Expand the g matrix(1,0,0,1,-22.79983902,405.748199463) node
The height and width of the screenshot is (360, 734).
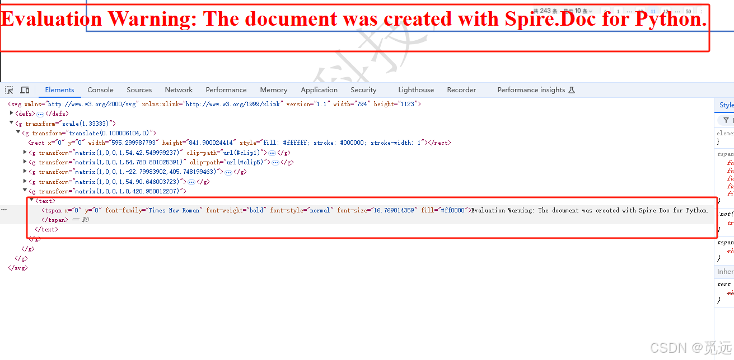pyautogui.click(x=25, y=172)
